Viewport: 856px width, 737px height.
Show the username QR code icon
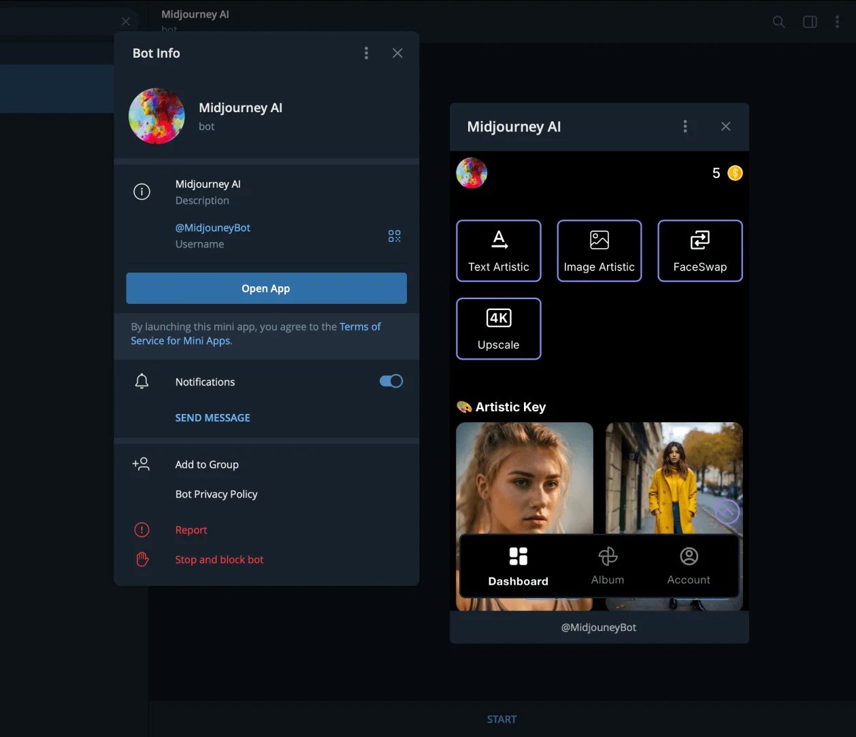click(x=394, y=236)
